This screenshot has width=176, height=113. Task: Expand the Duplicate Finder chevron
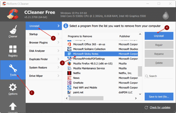pos(59,59)
